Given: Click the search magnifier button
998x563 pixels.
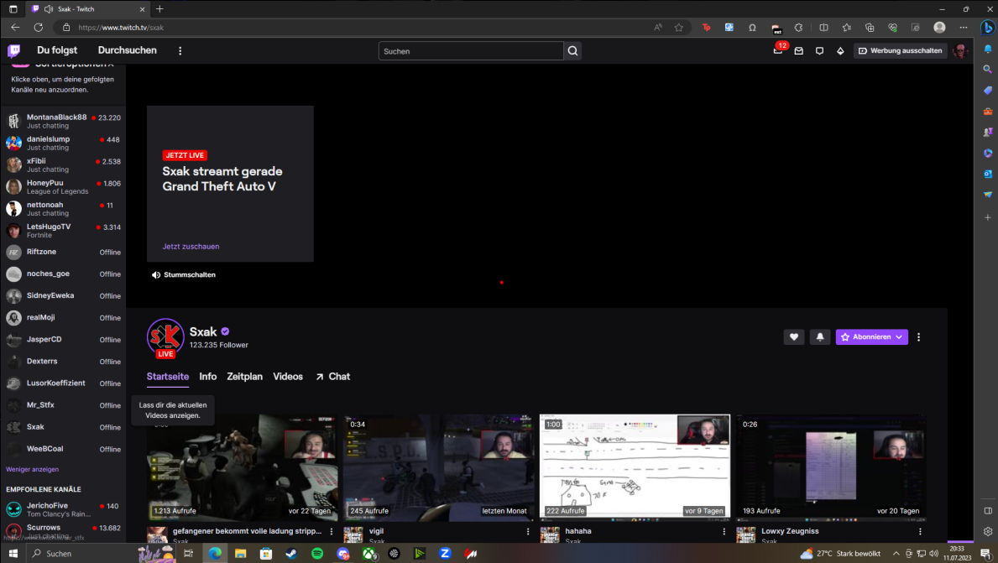Looking at the screenshot, I should [572, 51].
